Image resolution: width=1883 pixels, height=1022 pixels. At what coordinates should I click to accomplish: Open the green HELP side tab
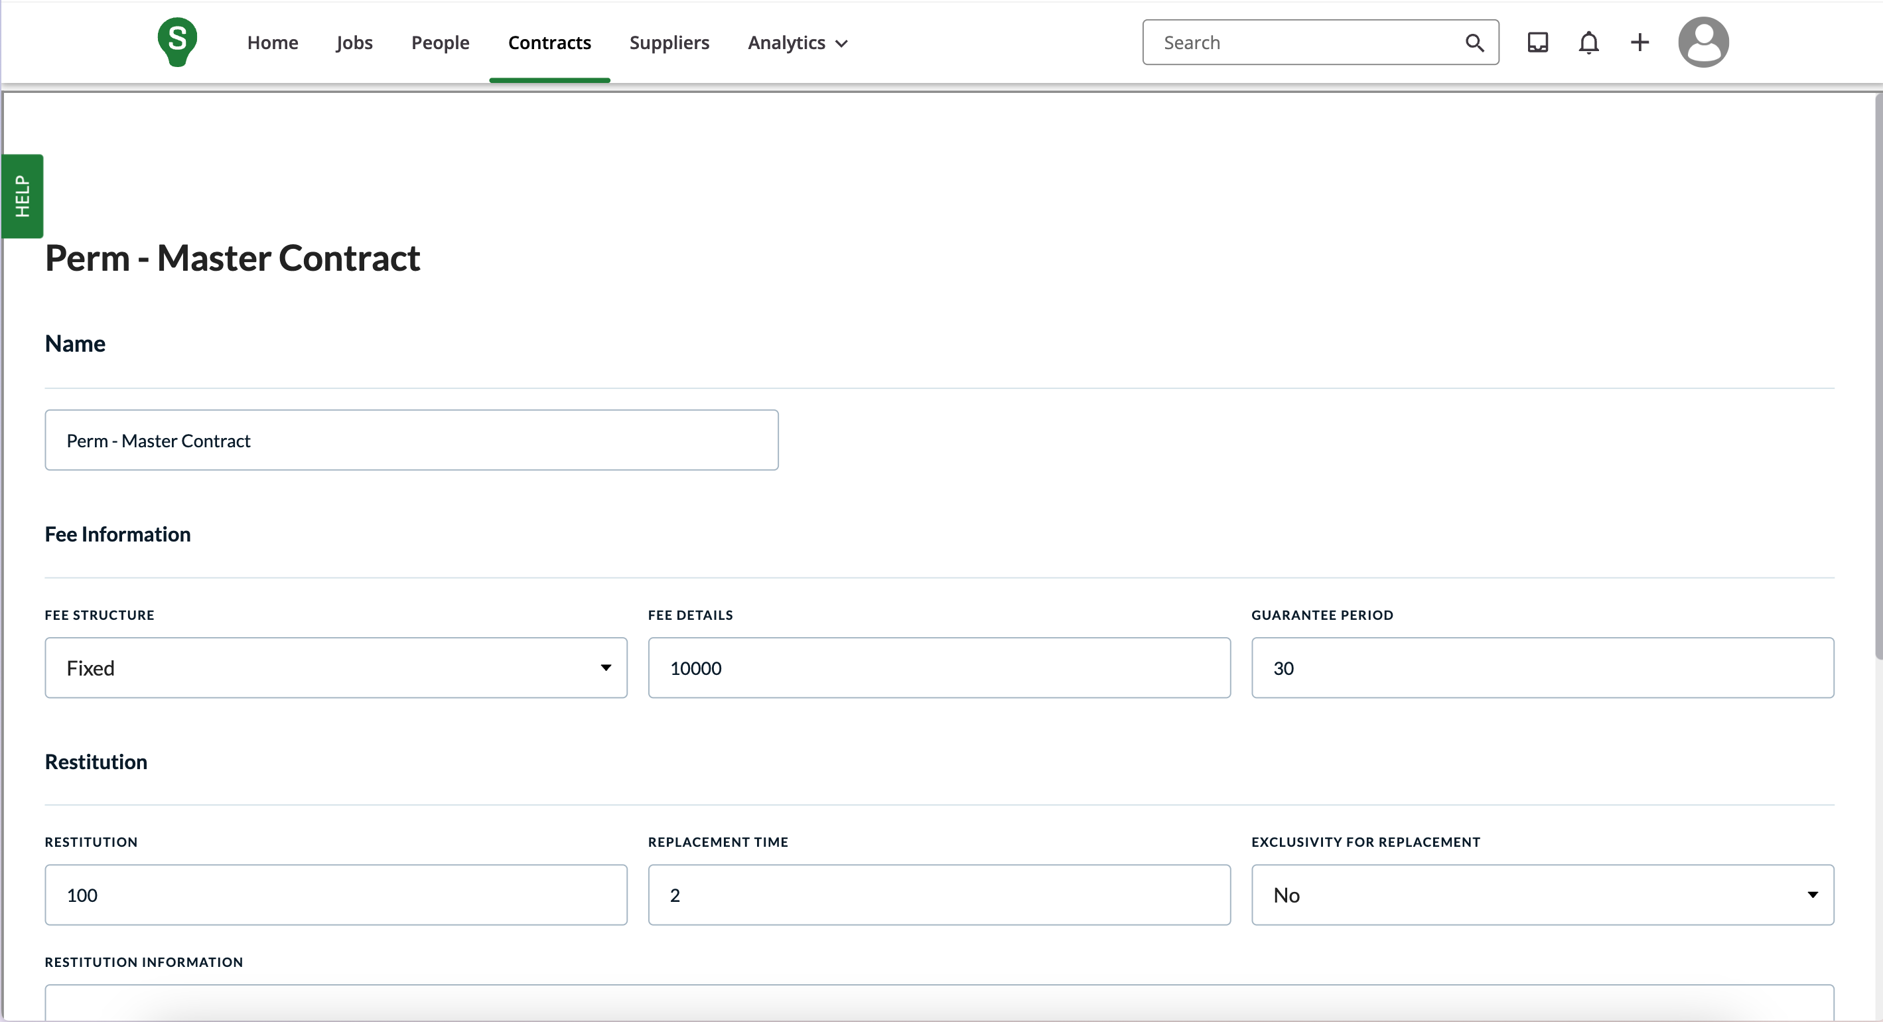click(x=23, y=196)
